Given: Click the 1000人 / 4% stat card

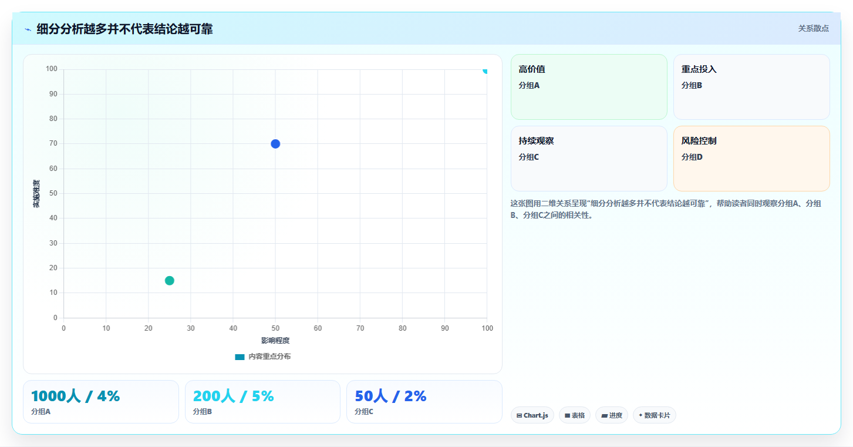Looking at the screenshot, I should coord(101,402).
